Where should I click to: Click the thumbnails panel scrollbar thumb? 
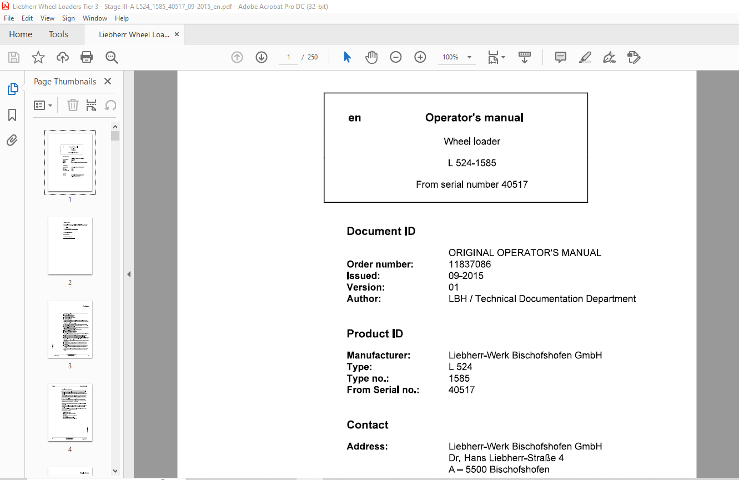pos(115,136)
